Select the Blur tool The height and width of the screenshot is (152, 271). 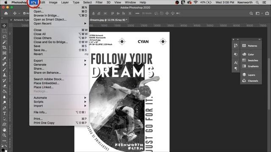4,97
